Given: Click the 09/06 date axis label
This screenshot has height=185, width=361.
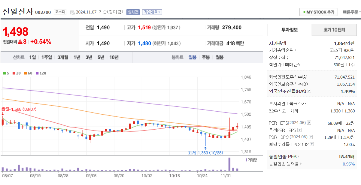Looking at the screenshot, I should click(x=91, y=176).
